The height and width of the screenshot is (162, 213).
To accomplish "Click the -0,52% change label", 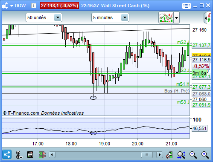I will tap(201, 66).
